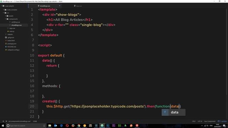Click line number 10 in the gutter
Image resolution: width=228 pixels, height=128 pixels.
(x=32, y=55)
